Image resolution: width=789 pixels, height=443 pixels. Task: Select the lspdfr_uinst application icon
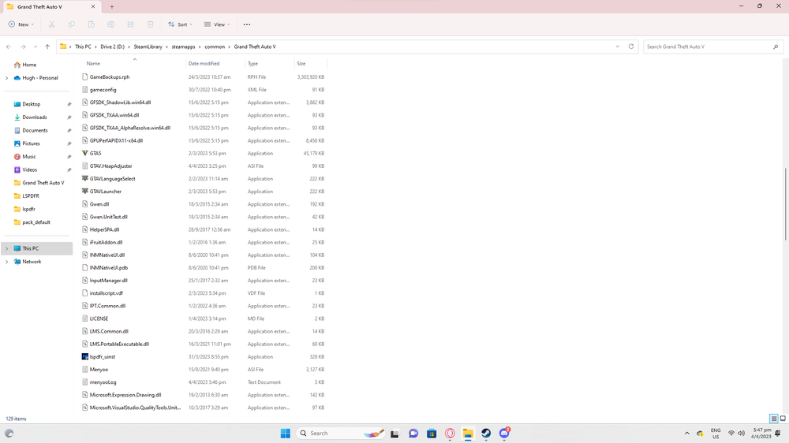(85, 356)
